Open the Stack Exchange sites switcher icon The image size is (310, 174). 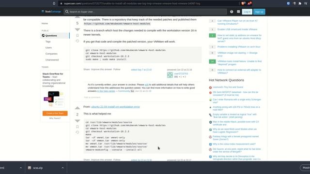click(238, 12)
